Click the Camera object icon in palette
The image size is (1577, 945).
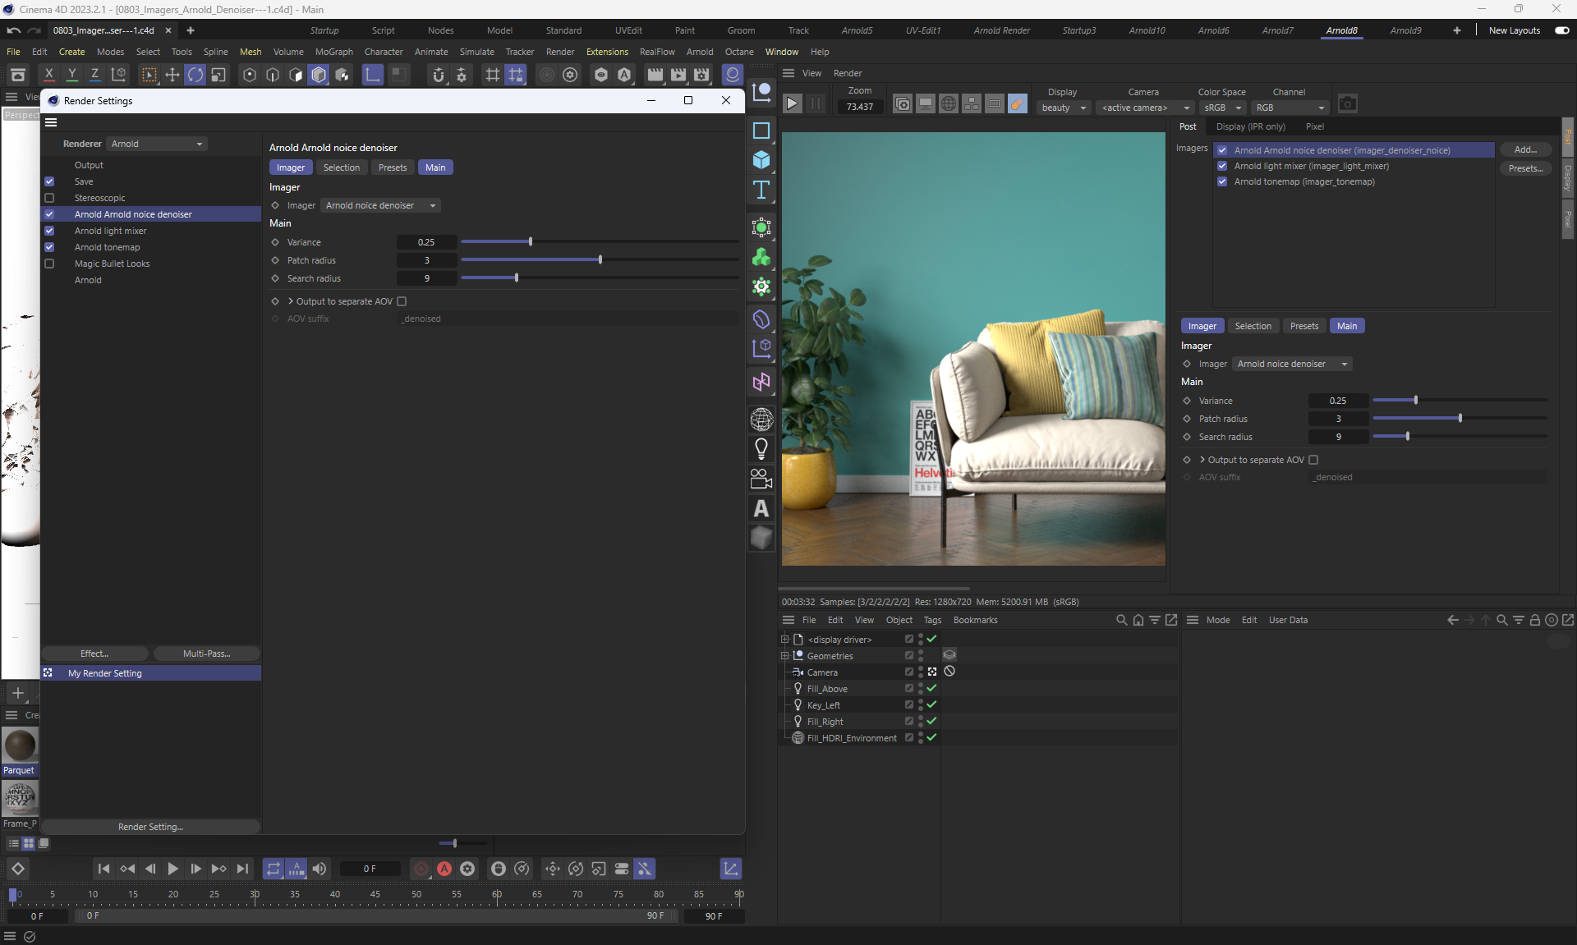point(761,479)
